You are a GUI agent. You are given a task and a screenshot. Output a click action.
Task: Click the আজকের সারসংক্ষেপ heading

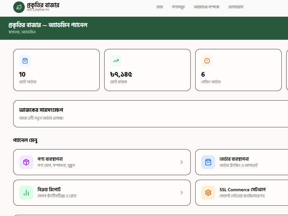[41, 110]
